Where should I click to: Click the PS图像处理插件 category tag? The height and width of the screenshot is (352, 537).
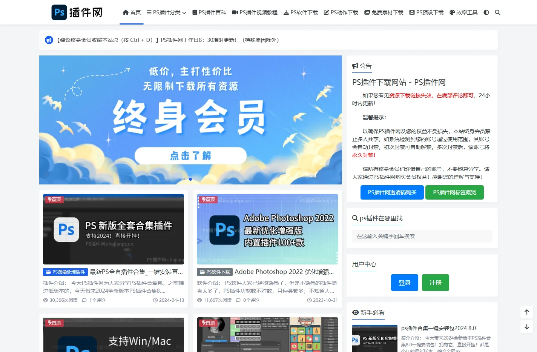click(x=65, y=272)
